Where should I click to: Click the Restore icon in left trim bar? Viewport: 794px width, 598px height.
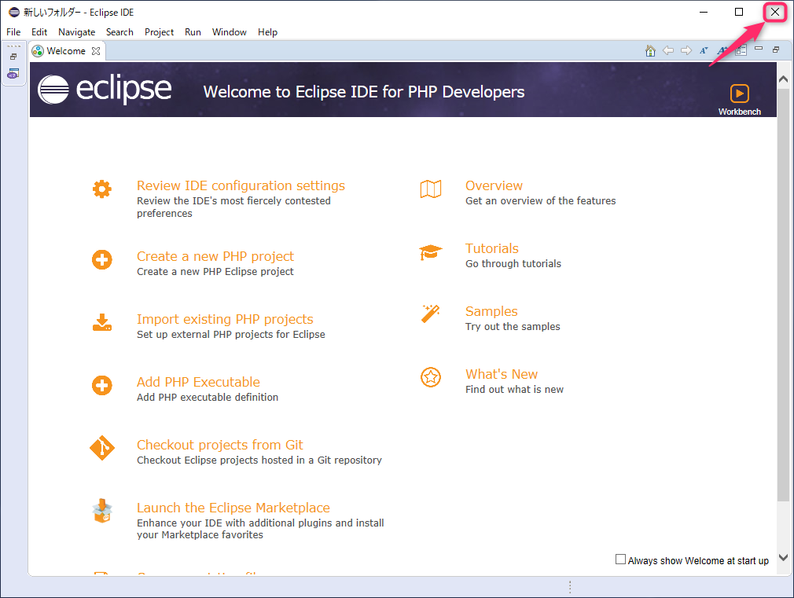pos(13,57)
